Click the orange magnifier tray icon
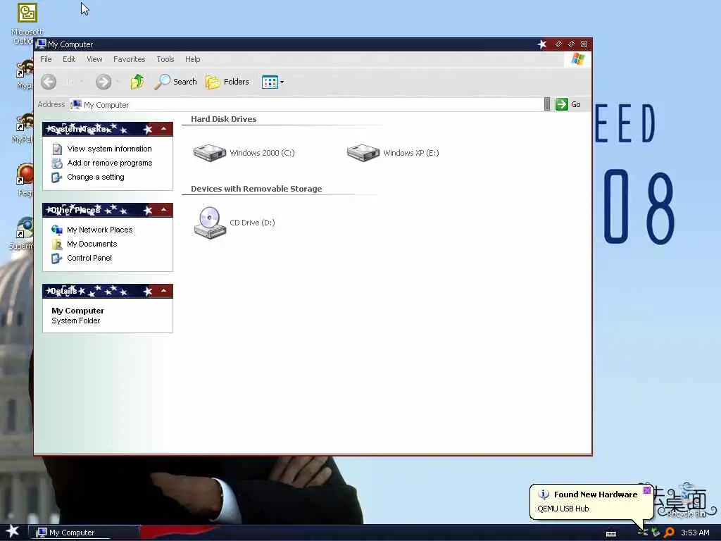This screenshot has width=721, height=541. point(670,533)
